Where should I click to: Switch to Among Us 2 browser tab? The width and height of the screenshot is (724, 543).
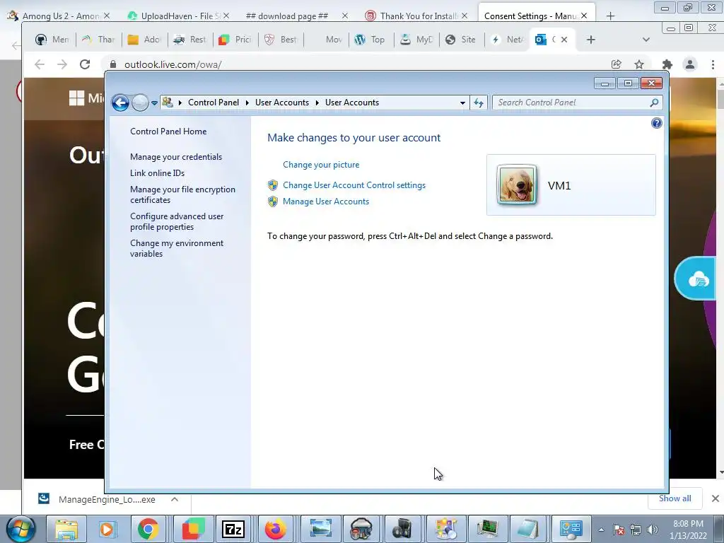click(x=58, y=16)
